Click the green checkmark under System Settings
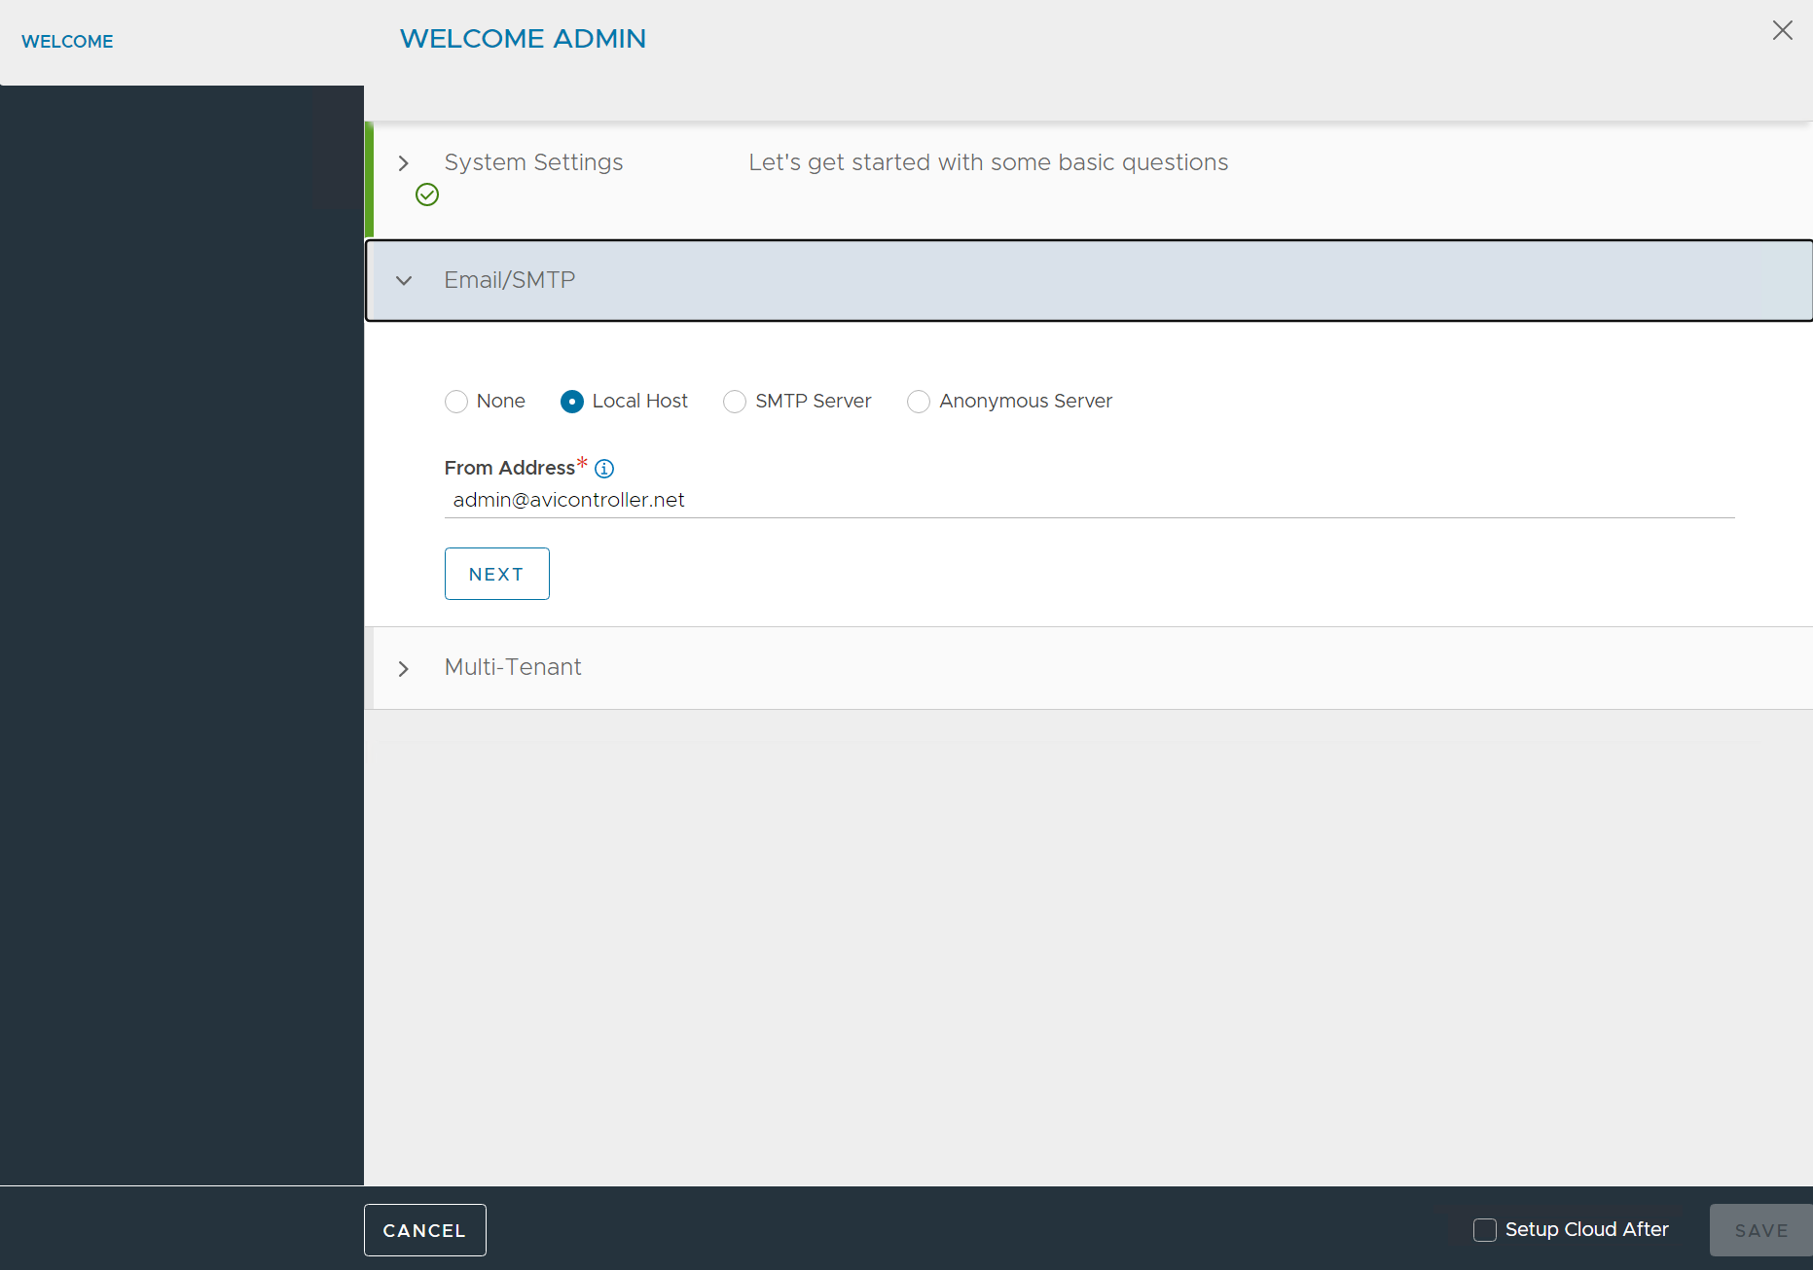 coord(427,195)
